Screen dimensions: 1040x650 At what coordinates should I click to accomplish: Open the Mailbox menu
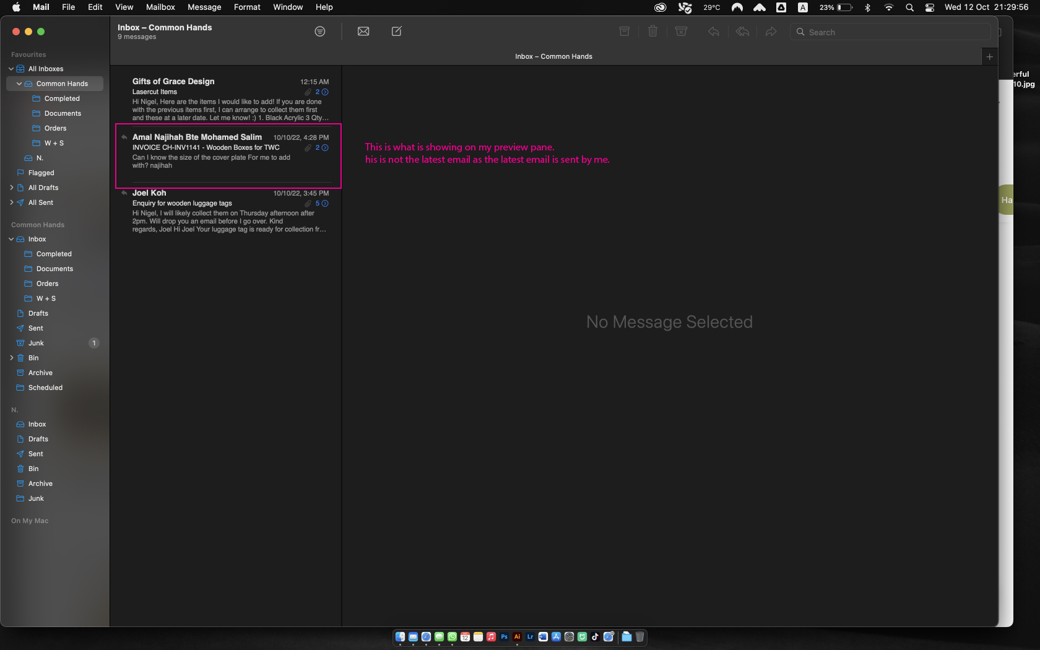click(160, 7)
